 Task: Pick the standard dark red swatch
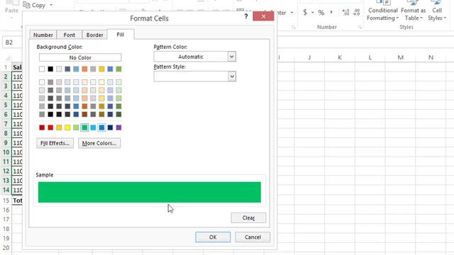42,127
